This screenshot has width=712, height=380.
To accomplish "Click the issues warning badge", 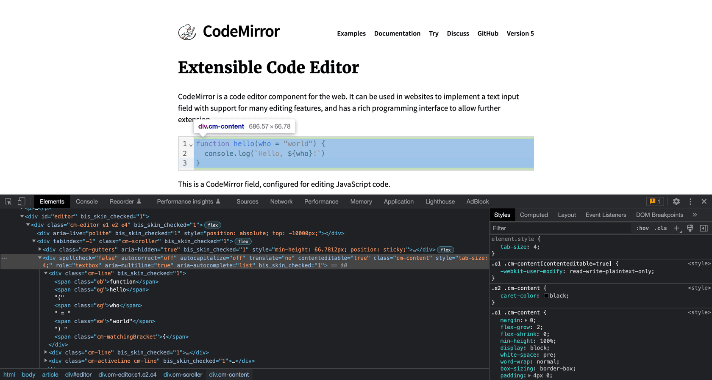I will 655,201.
